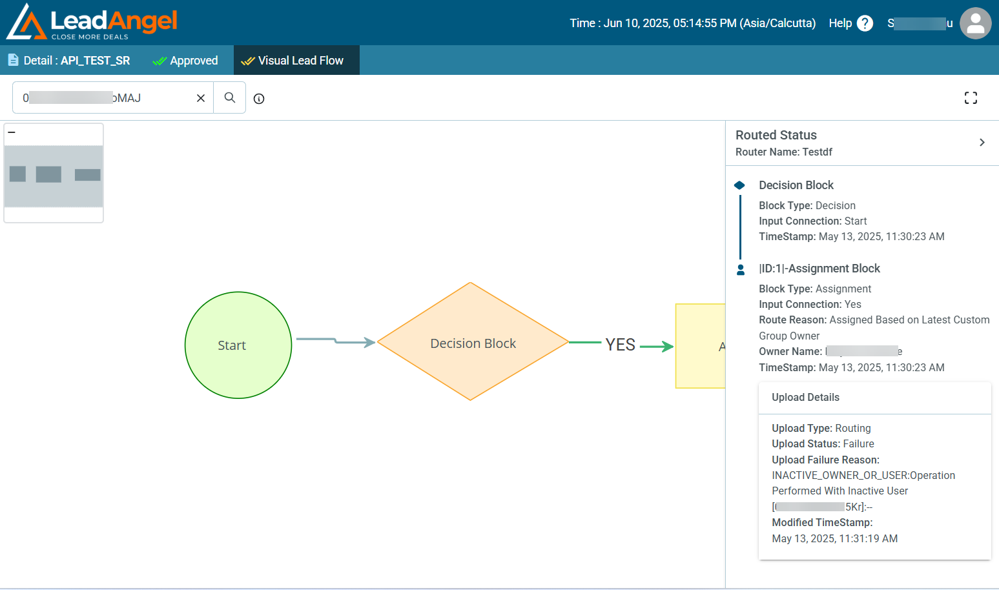Viewport: 999px width, 590px height.
Task: Click Router Name: Testdf text
Action: pyautogui.click(x=784, y=152)
